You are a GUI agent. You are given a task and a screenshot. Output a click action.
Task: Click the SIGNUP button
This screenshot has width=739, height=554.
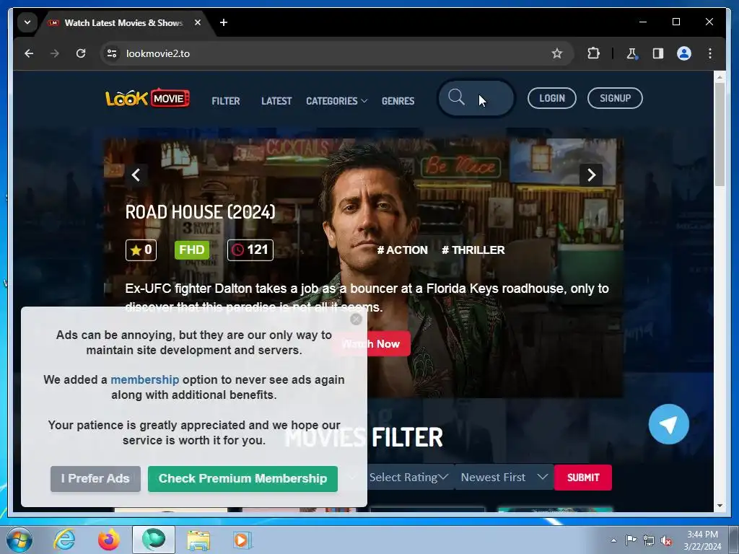coord(615,98)
